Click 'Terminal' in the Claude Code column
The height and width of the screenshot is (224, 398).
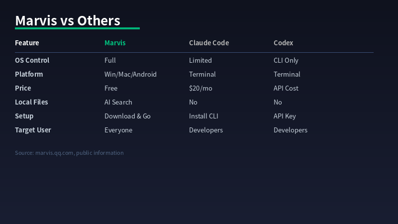point(202,74)
